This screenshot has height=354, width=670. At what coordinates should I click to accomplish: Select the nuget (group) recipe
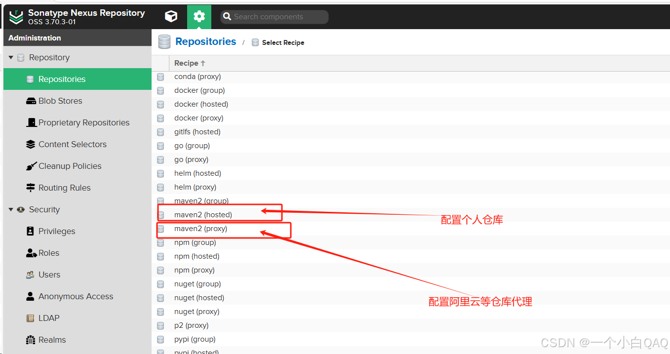(x=411, y=284)
